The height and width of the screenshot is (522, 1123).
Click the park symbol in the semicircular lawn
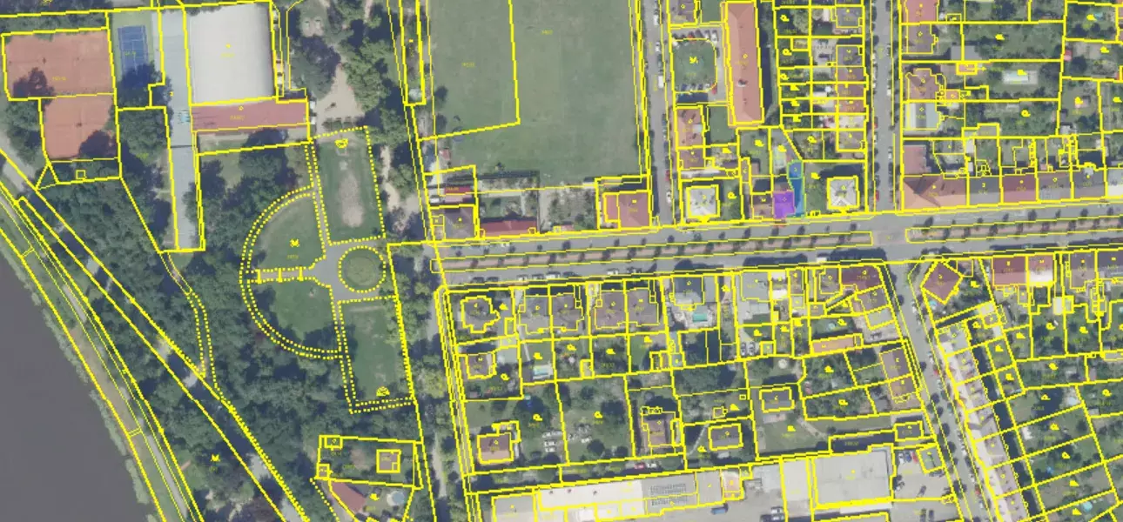click(294, 241)
